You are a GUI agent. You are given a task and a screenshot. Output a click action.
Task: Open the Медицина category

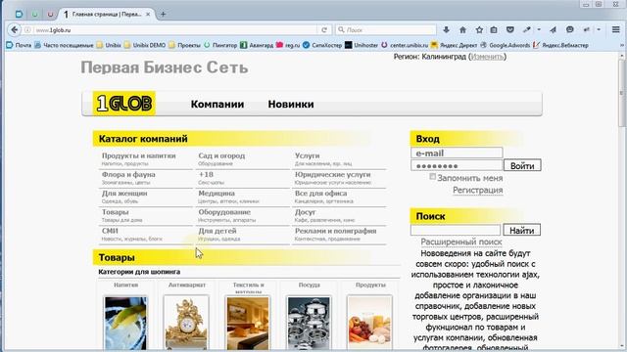tap(217, 194)
